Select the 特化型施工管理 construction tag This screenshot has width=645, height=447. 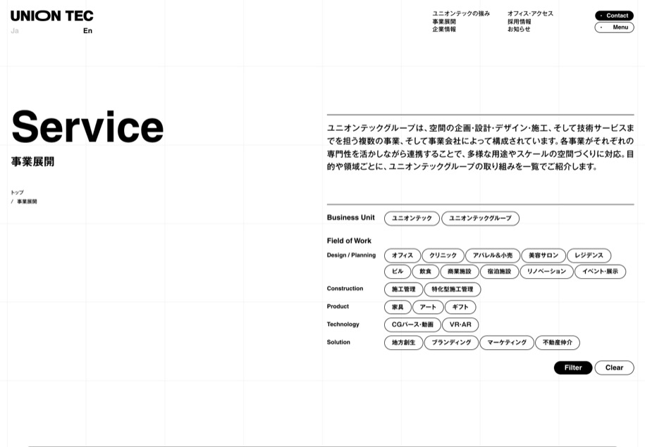point(453,289)
